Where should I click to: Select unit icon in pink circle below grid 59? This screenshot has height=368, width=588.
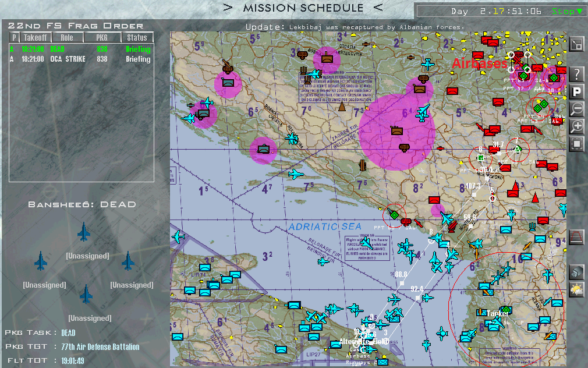coord(228,83)
